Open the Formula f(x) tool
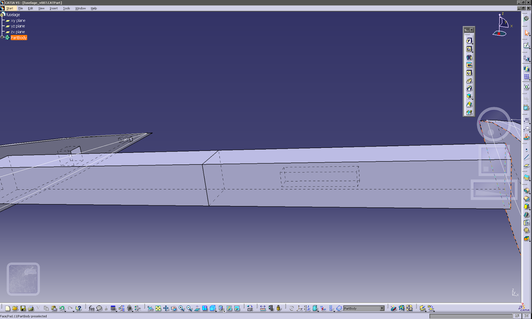The width and height of the screenshot is (532, 319). click(x=91, y=308)
